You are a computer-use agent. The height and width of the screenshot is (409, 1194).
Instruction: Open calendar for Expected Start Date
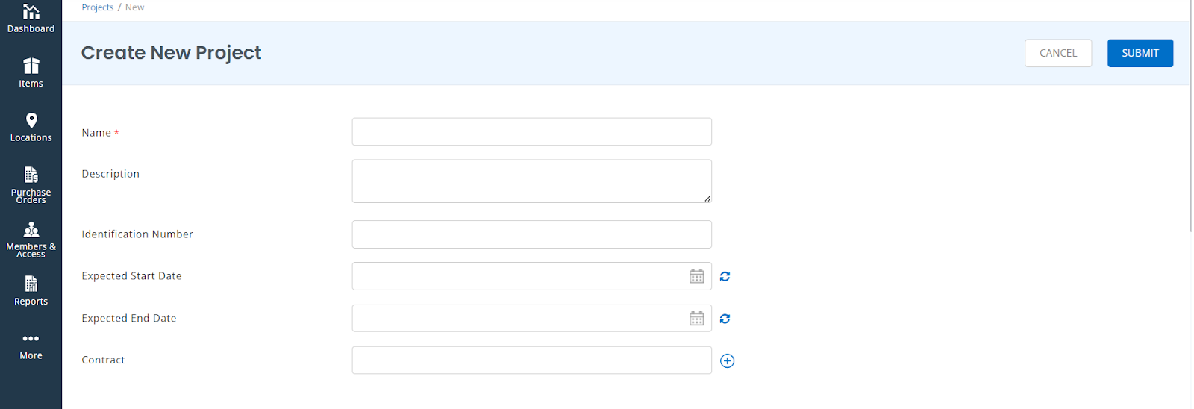696,276
